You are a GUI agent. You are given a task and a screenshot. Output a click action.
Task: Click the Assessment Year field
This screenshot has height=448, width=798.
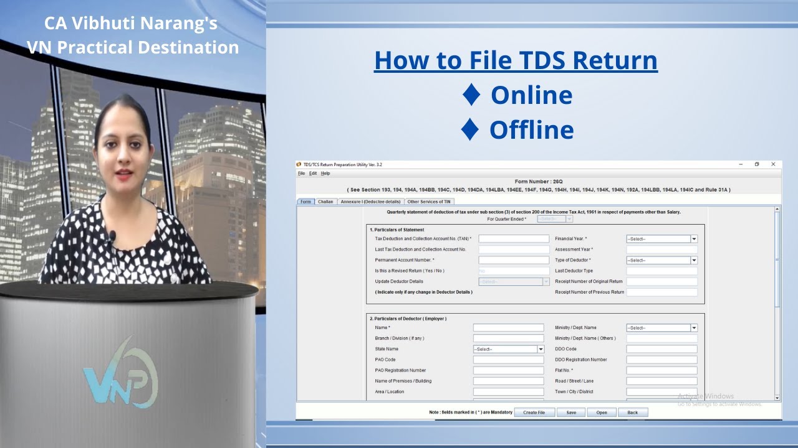pos(661,250)
